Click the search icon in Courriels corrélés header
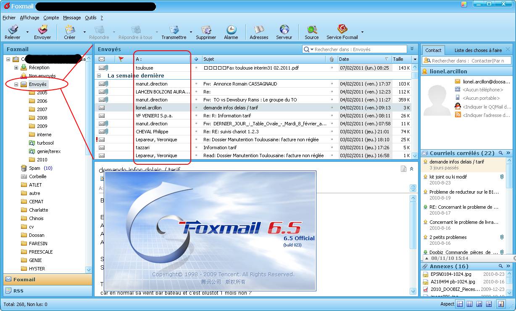The height and width of the screenshot is (311, 516). pos(500,153)
